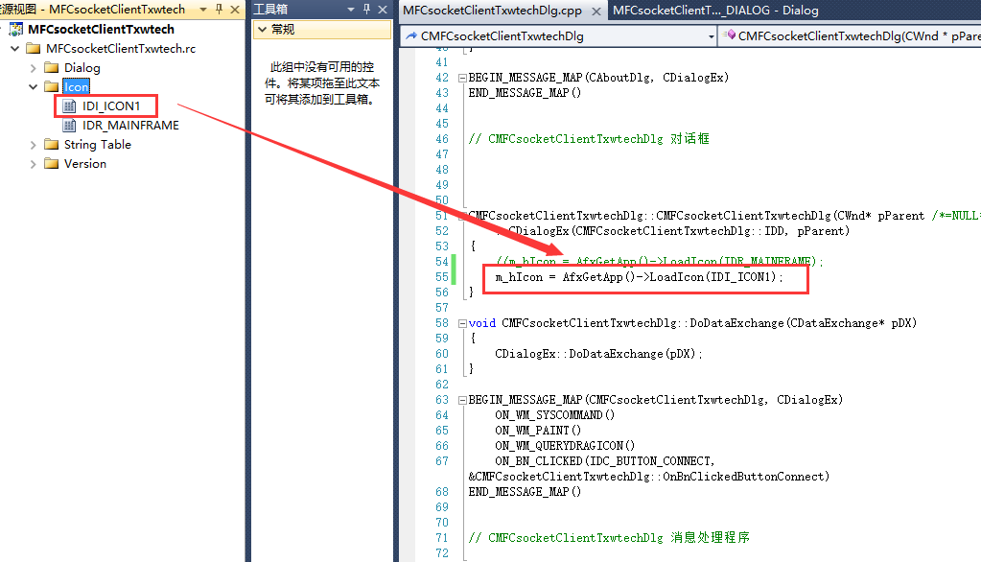The width and height of the screenshot is (981, 562).
Task: Expand the String Table folder node
Action: click(34, 145)
